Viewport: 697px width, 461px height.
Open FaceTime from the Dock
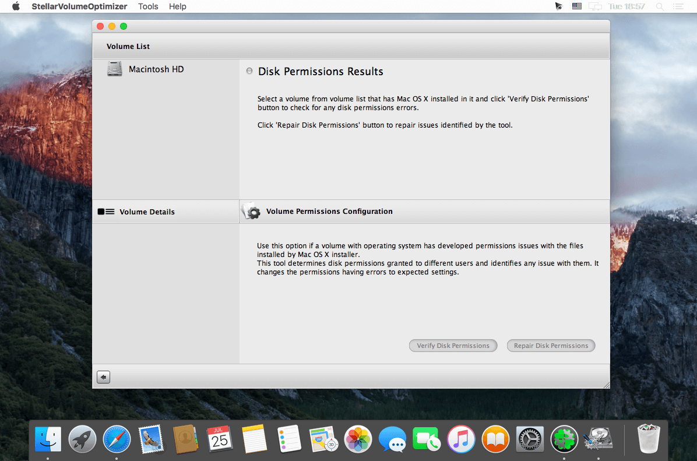coord(426,439)
